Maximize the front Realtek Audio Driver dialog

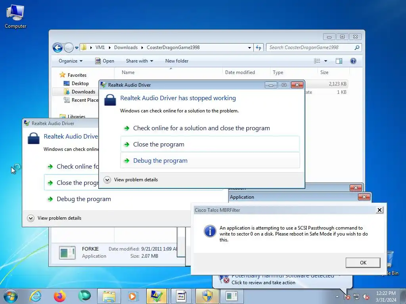tap(284, 85)
